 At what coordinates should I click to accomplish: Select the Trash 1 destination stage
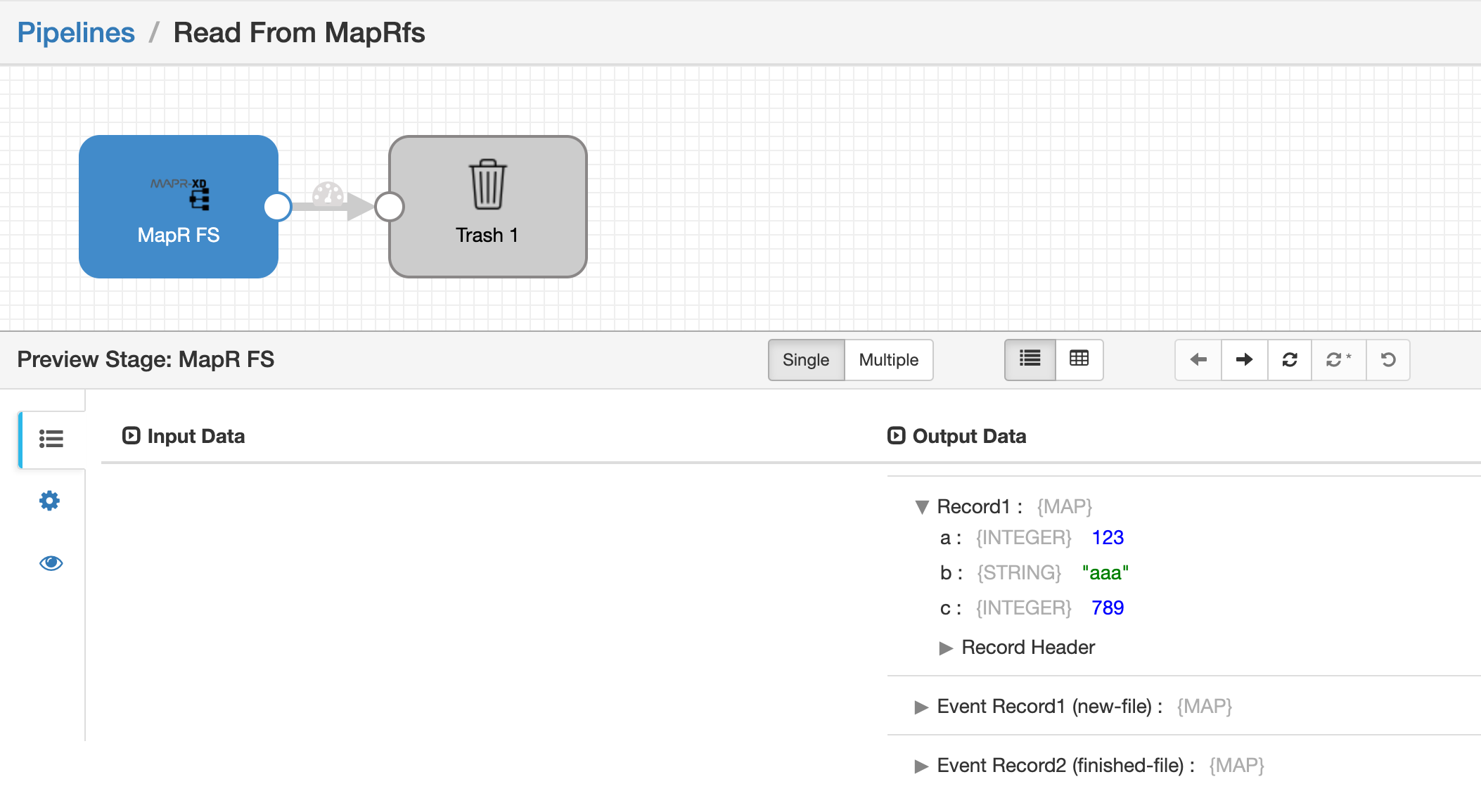(488, 207)
